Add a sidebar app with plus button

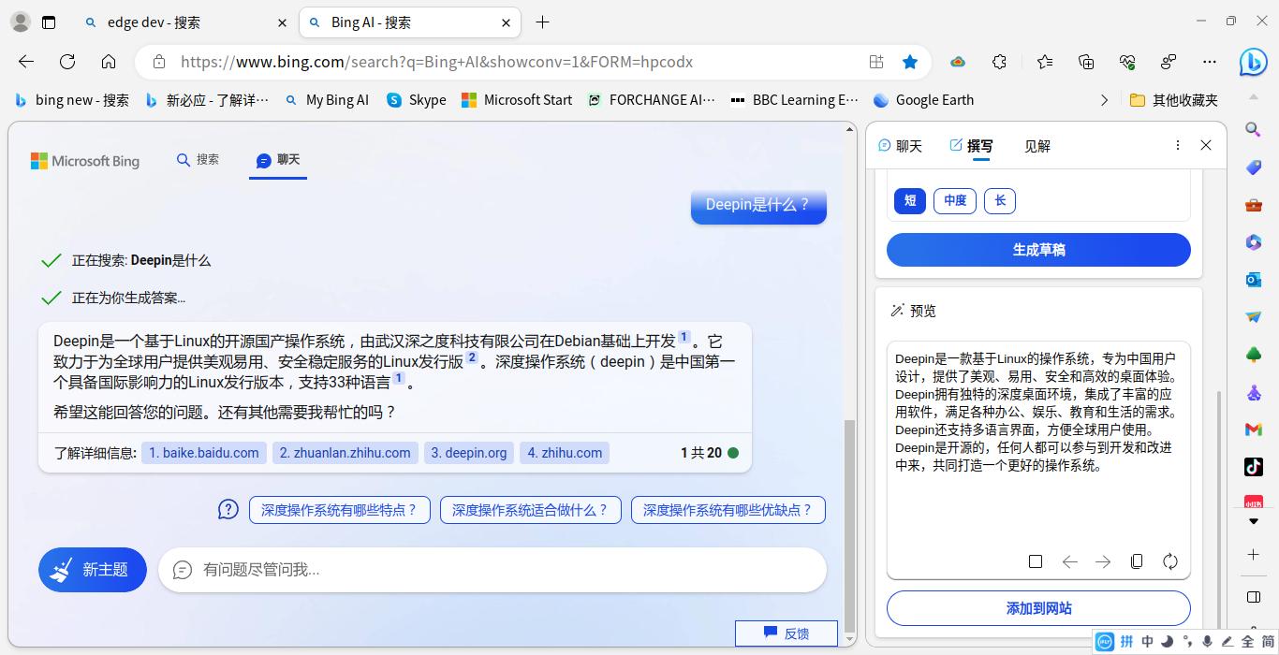pyautogui.click(x=1254, y=555)
